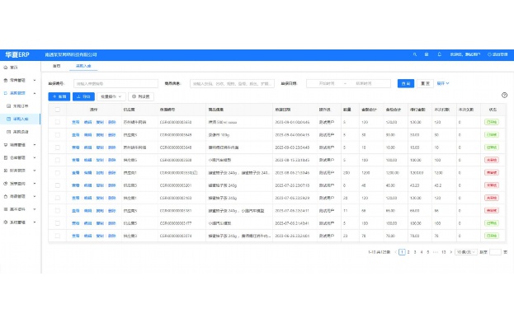This screenshot has height=323, width=514.
Task: Open the notification bell in the header
Action: click(x=439, y=54)
